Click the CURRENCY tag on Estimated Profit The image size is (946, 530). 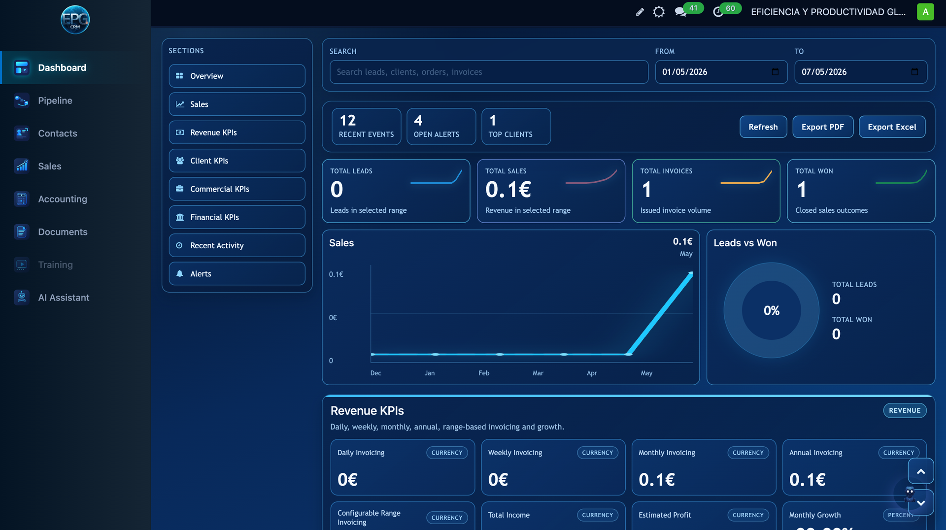748,515
